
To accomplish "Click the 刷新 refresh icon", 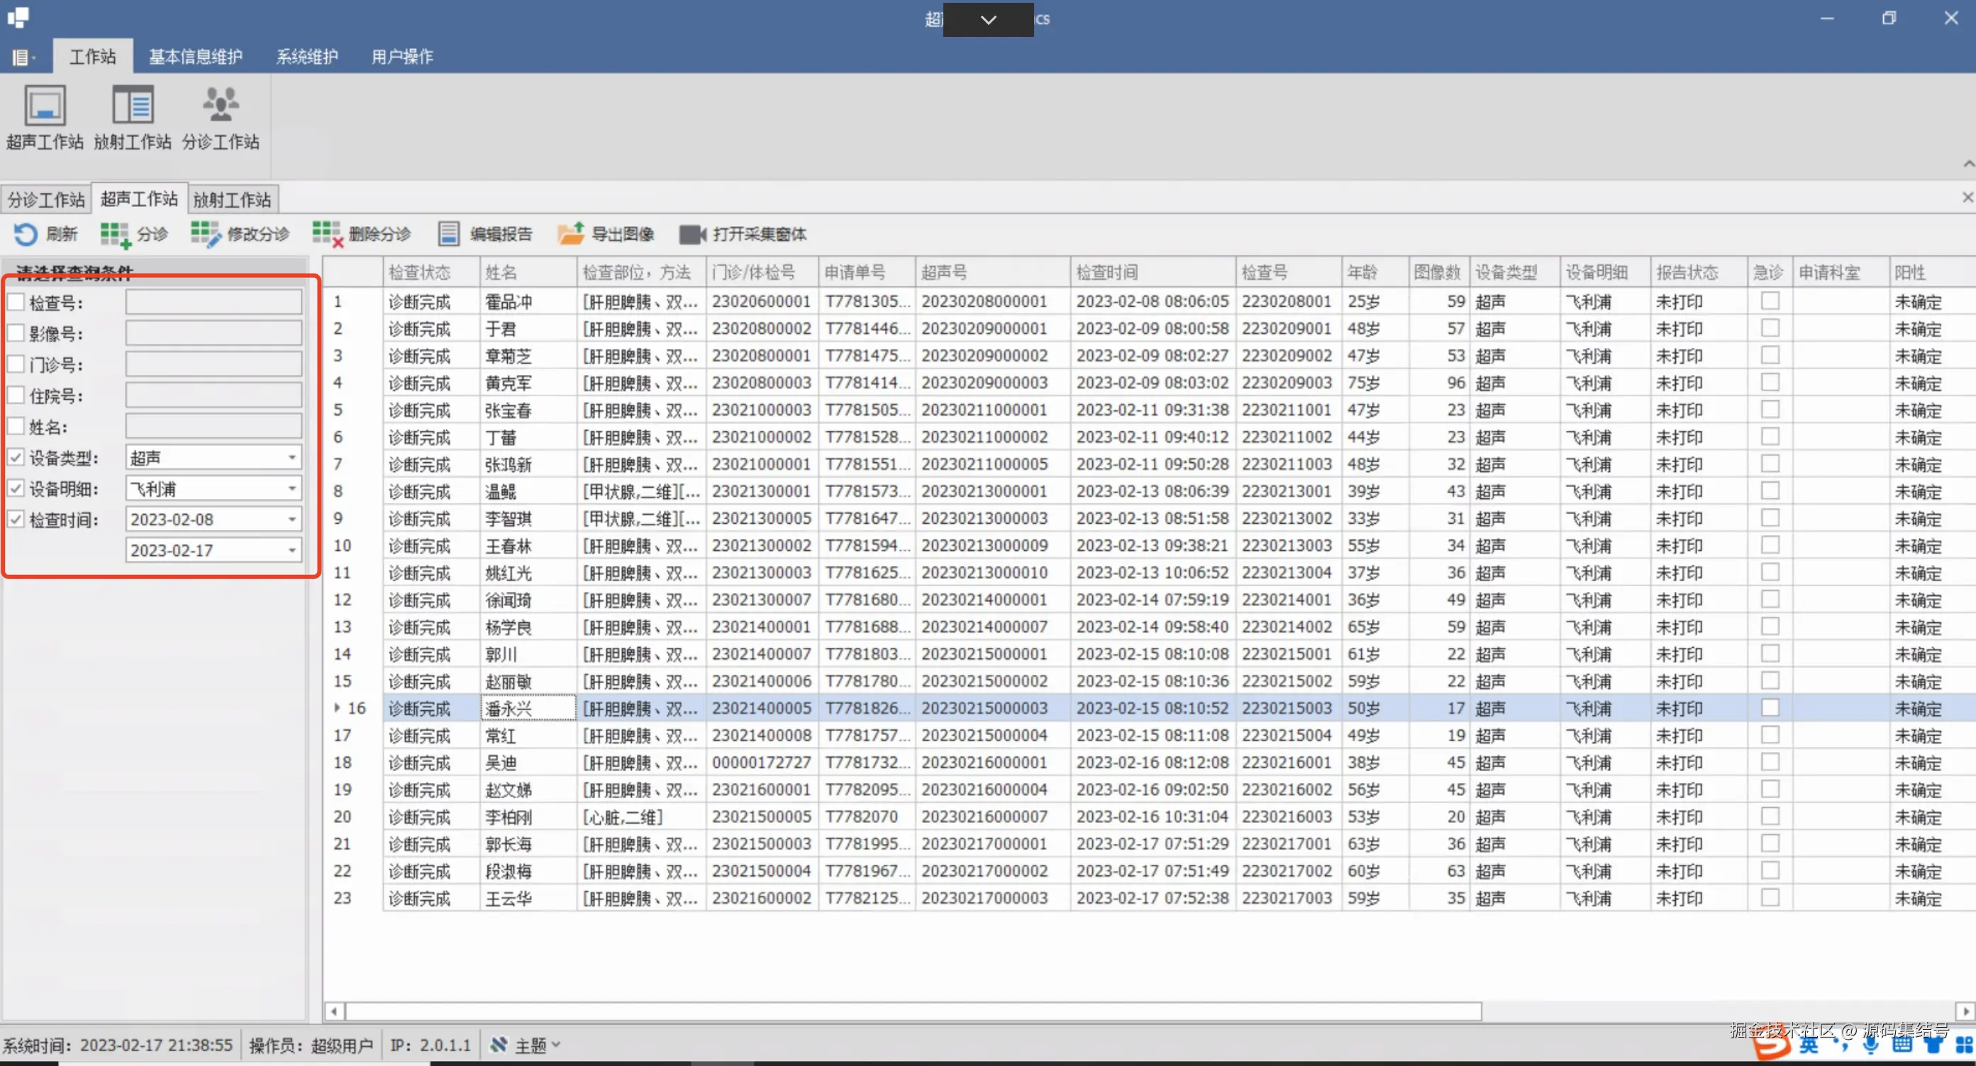I will tap(26, 234).
